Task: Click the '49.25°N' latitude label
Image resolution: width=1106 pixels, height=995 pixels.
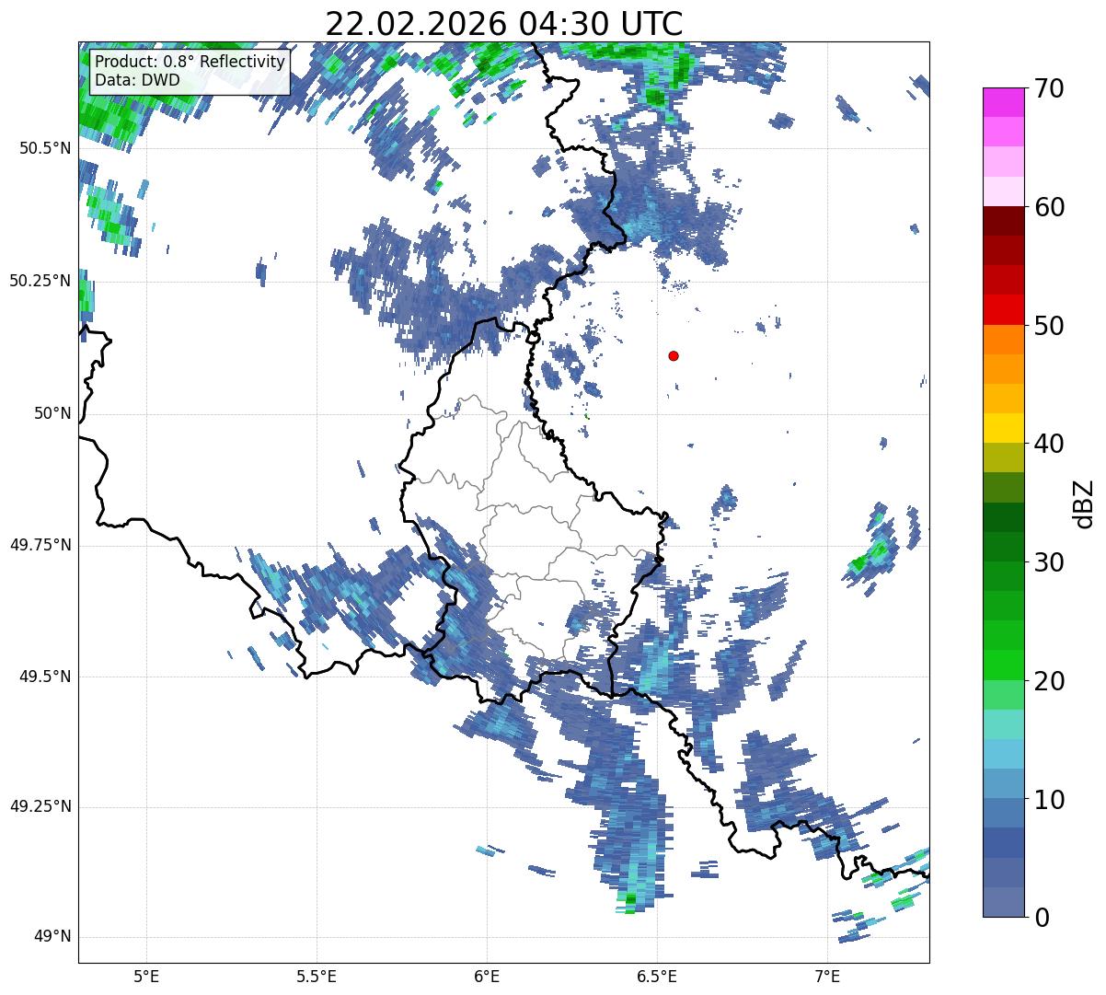Action: coord(40,806)
